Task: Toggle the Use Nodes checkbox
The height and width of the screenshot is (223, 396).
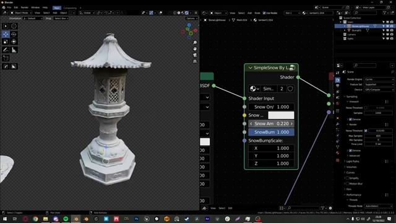Action: 264,13
